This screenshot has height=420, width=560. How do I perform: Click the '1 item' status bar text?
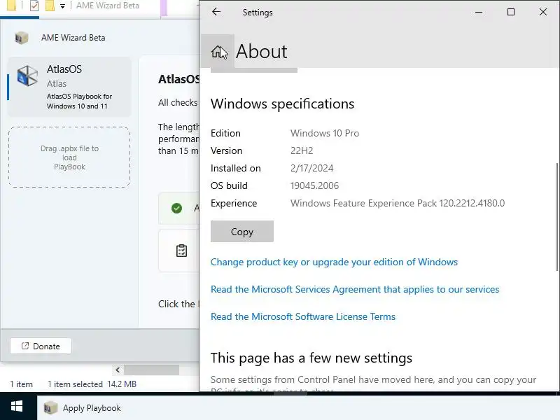(22, 384)
